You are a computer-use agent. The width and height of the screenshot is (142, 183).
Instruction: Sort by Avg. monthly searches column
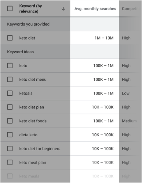pyautogui.click(x=95, y=9)
